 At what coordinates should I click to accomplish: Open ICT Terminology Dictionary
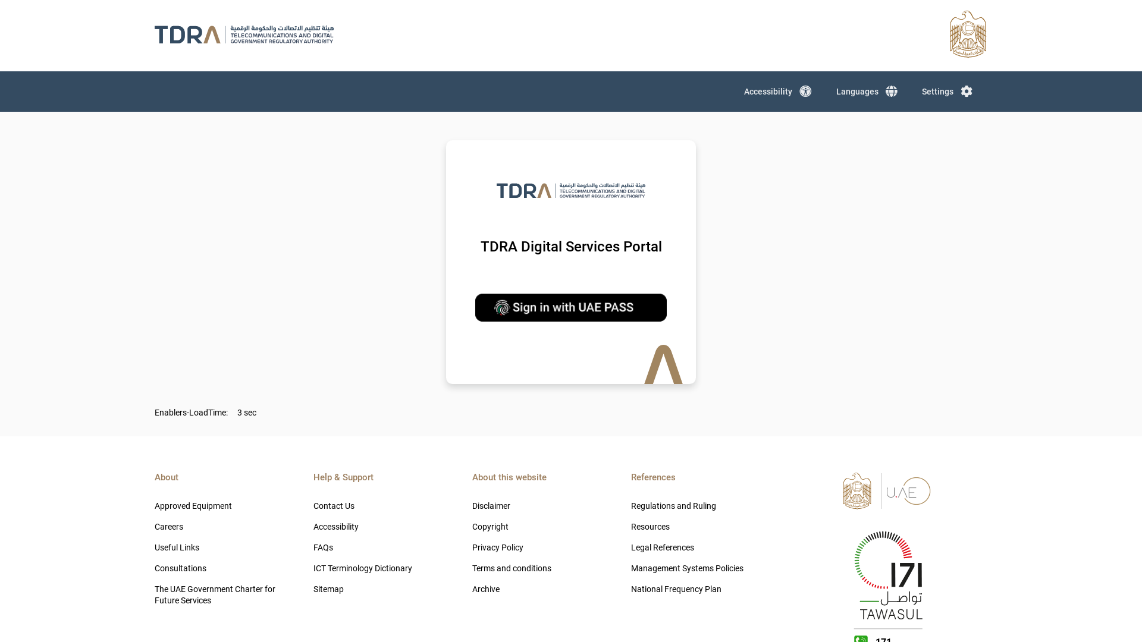coord(363,568)
